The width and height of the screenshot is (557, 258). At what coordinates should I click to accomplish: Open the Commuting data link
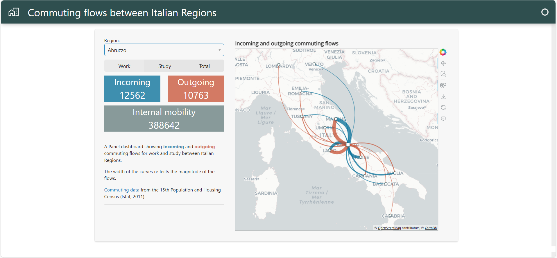pyautogui.click(x=121, y=190)
